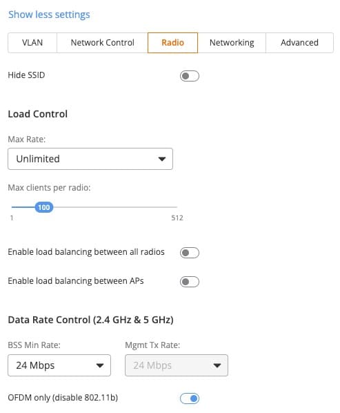Click the Max Rate dropdown arrow
Viewport: 340px width, 413px height.
[x=162, y=159]
